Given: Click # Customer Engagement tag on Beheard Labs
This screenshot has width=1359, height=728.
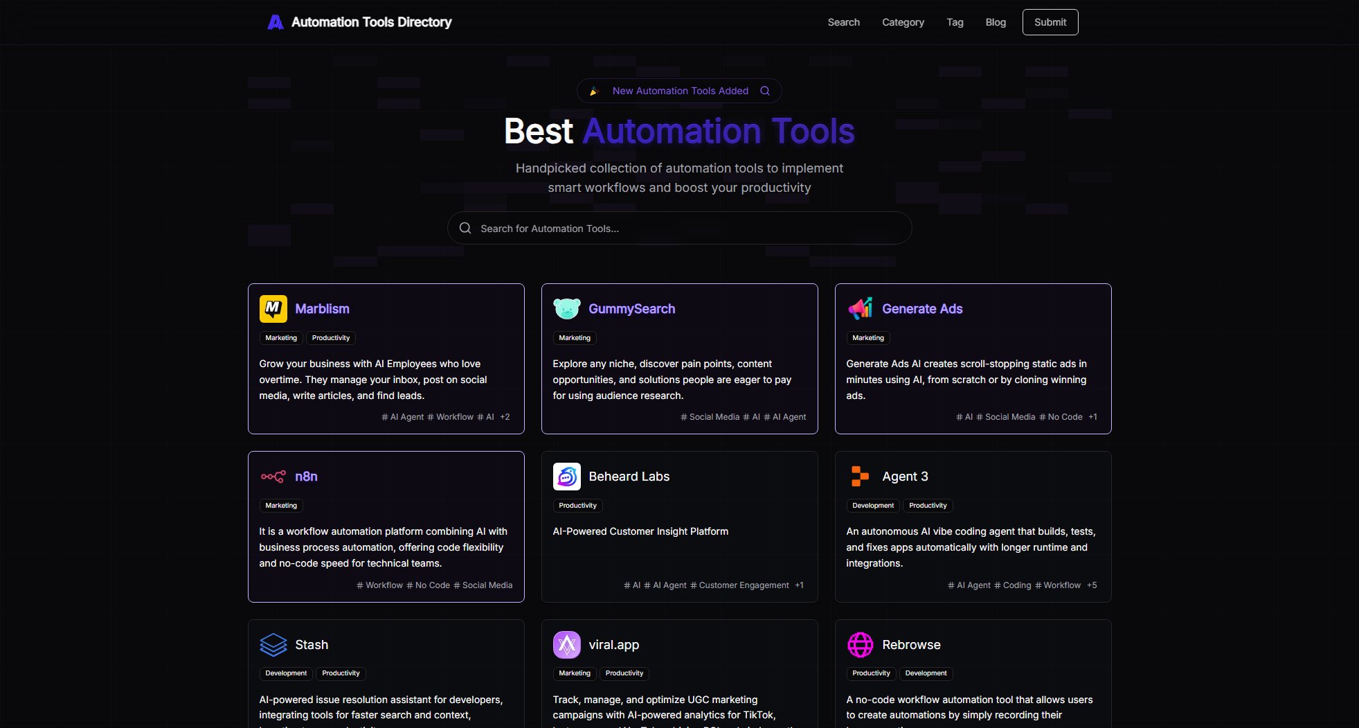Looking at the screenshot, I should pyautogui.click(x=739, y=585).
